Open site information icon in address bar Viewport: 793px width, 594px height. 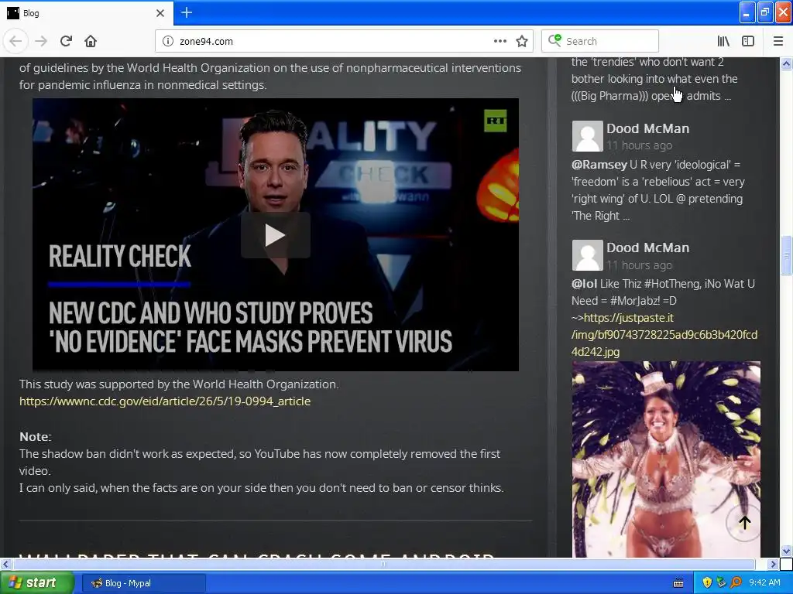pos(168,42)
